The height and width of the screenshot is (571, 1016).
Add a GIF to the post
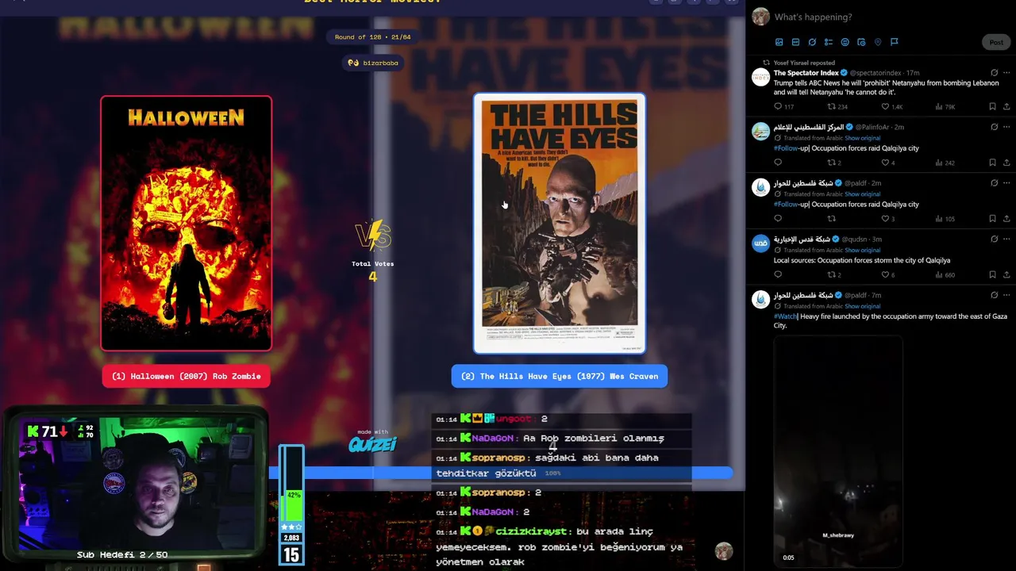[x=795, y=42]
